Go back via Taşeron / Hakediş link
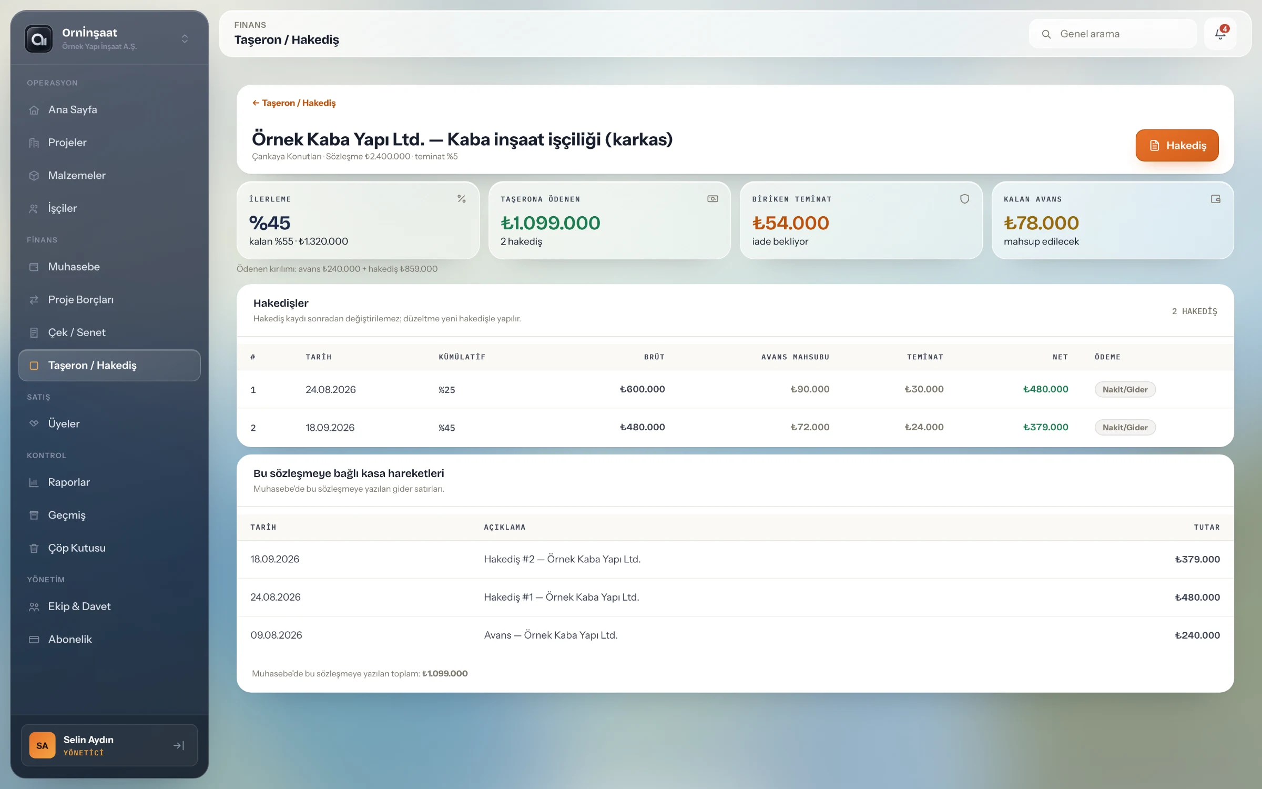The width and height of the screenshot is (1262, 789). [294, 103]
